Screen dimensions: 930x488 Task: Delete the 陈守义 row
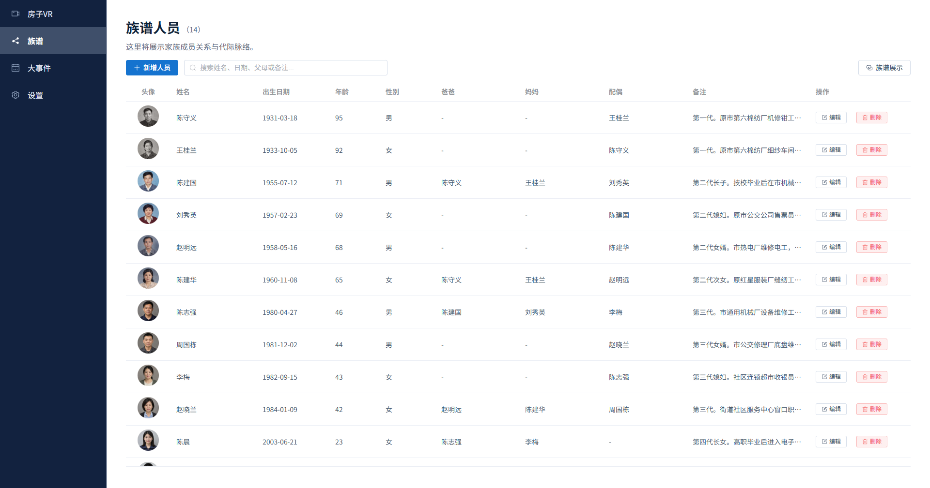(x=872, y=118)
